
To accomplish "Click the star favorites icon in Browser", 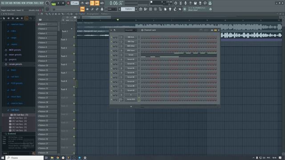I will (x=22, y=18).
